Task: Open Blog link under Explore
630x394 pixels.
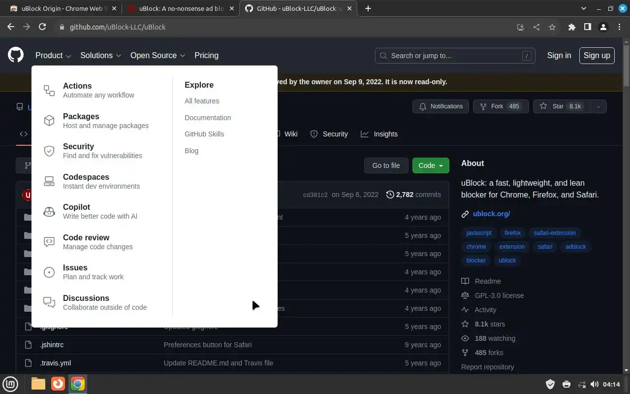Action: pos(191,151)
